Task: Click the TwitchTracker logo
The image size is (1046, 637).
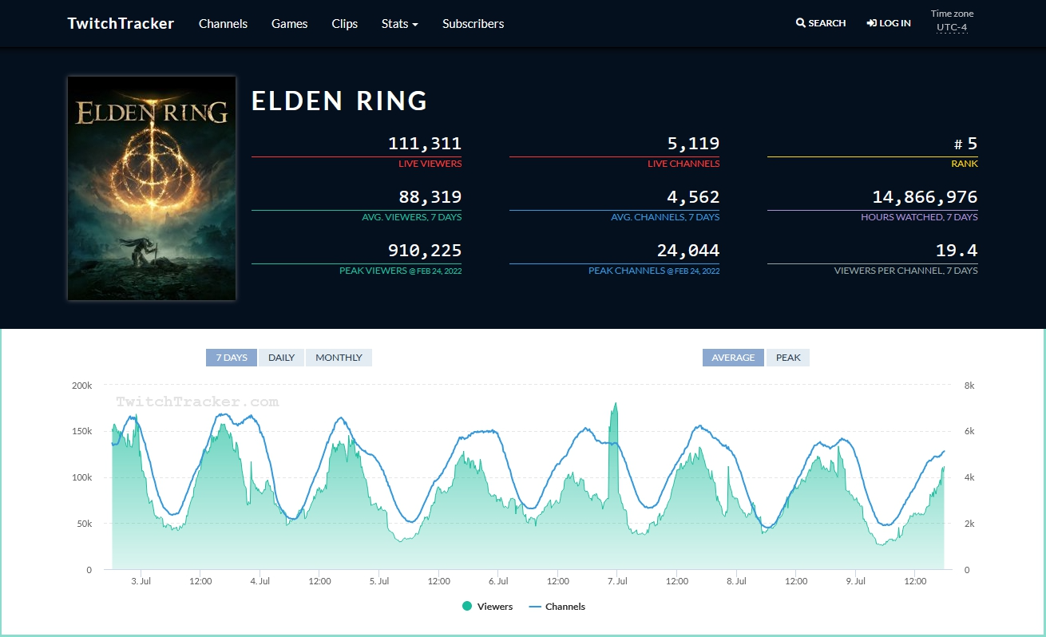Action: 120,23
